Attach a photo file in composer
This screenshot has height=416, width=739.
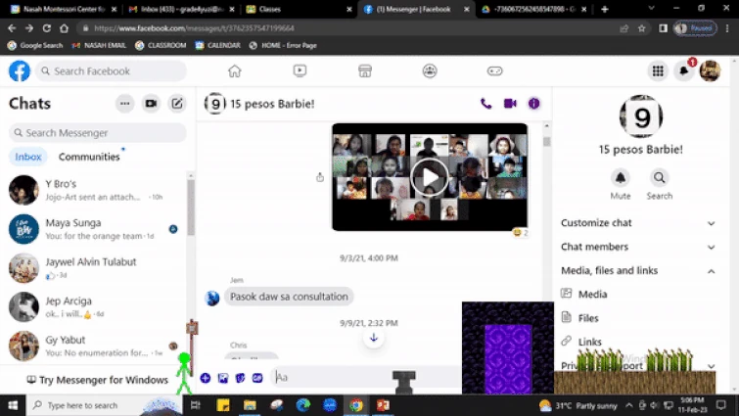click(x=223, y=378)
